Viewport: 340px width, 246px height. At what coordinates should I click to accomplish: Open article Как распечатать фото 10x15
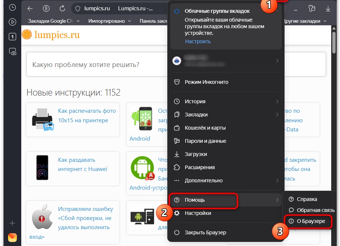tap(87, 116)
